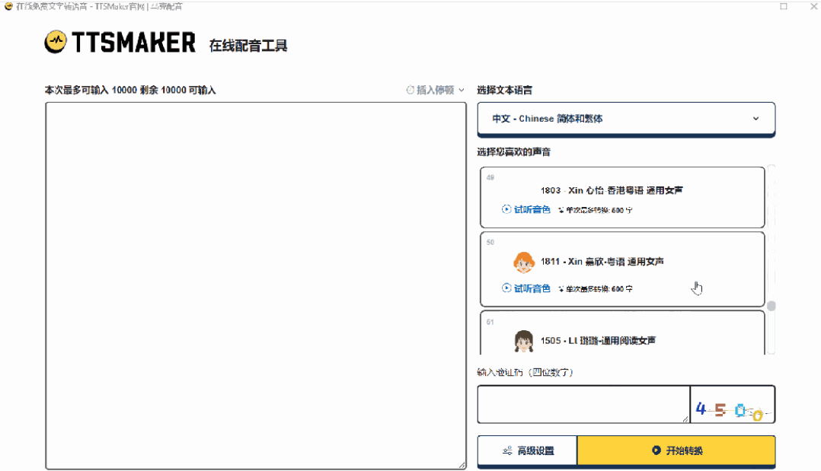Click the 1505 voice avatar image
The height and width of the screenshot is (471, 821).
pyautogui.click(x=524, y=341)
